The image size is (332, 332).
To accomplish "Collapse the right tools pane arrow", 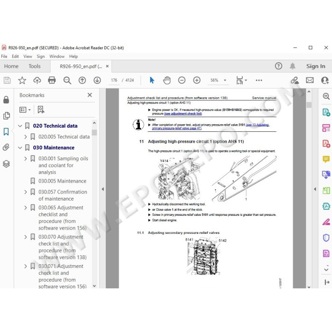I will coord(315,189).
